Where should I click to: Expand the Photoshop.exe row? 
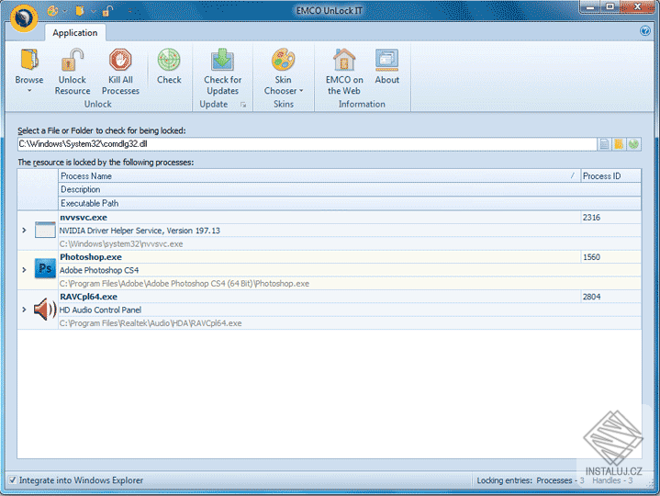[24, 270]
